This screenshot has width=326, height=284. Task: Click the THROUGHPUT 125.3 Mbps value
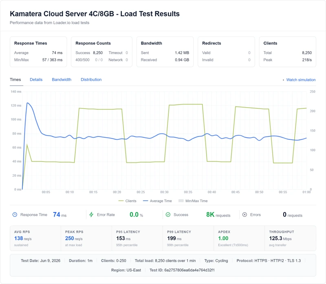click(x=280, y=238)
